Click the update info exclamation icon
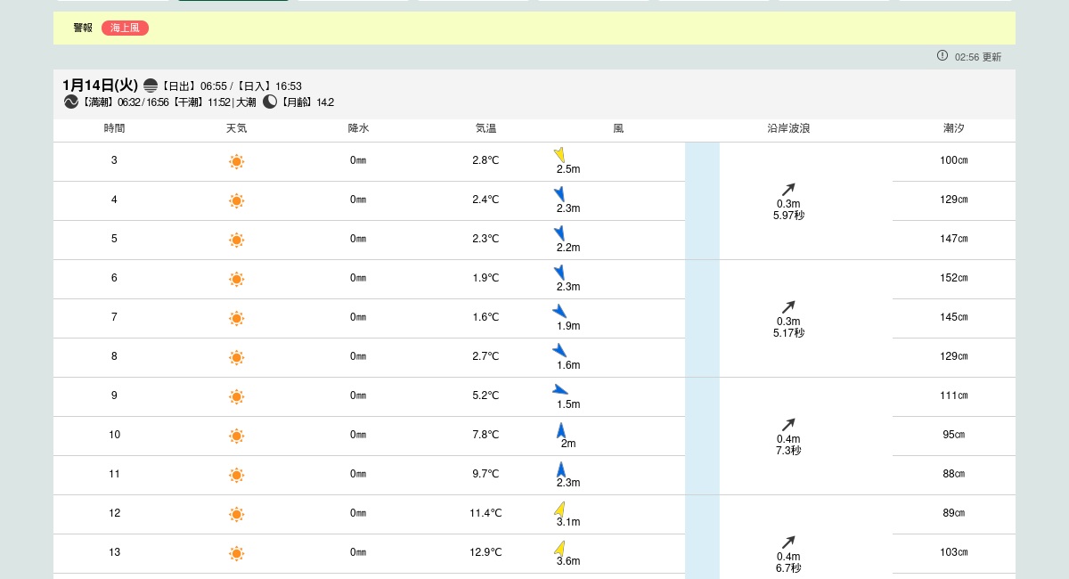 943,55
